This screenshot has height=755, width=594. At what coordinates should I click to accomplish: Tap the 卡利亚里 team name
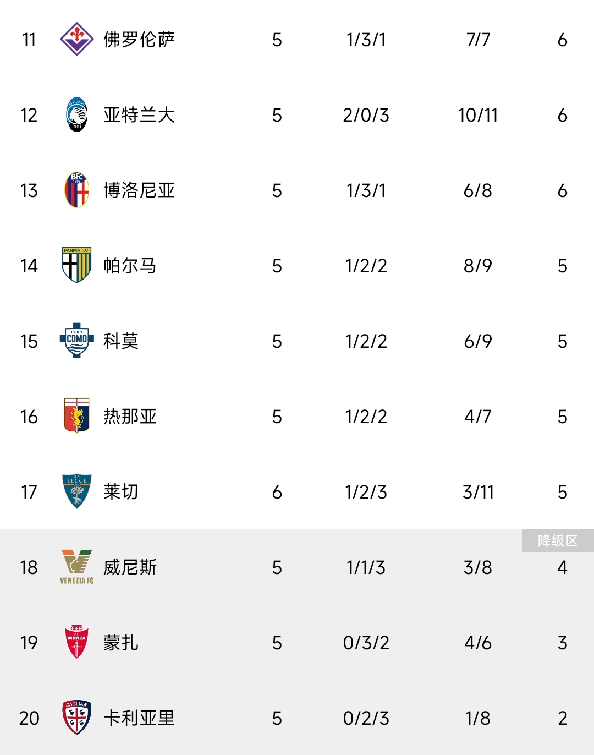pos(139,718)
